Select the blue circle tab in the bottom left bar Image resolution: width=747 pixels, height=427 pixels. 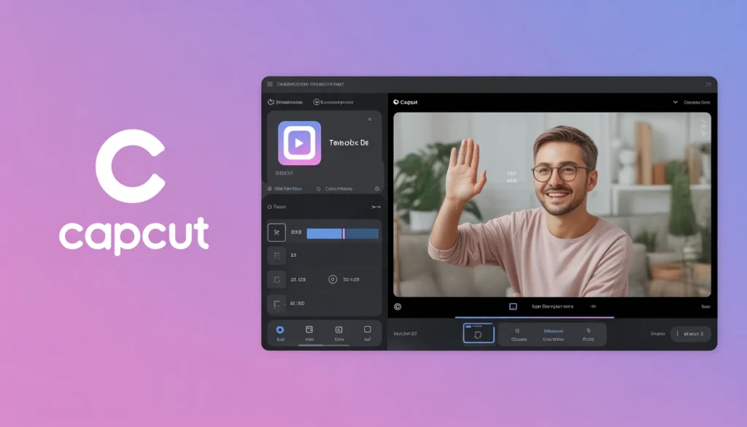[280, 330]
